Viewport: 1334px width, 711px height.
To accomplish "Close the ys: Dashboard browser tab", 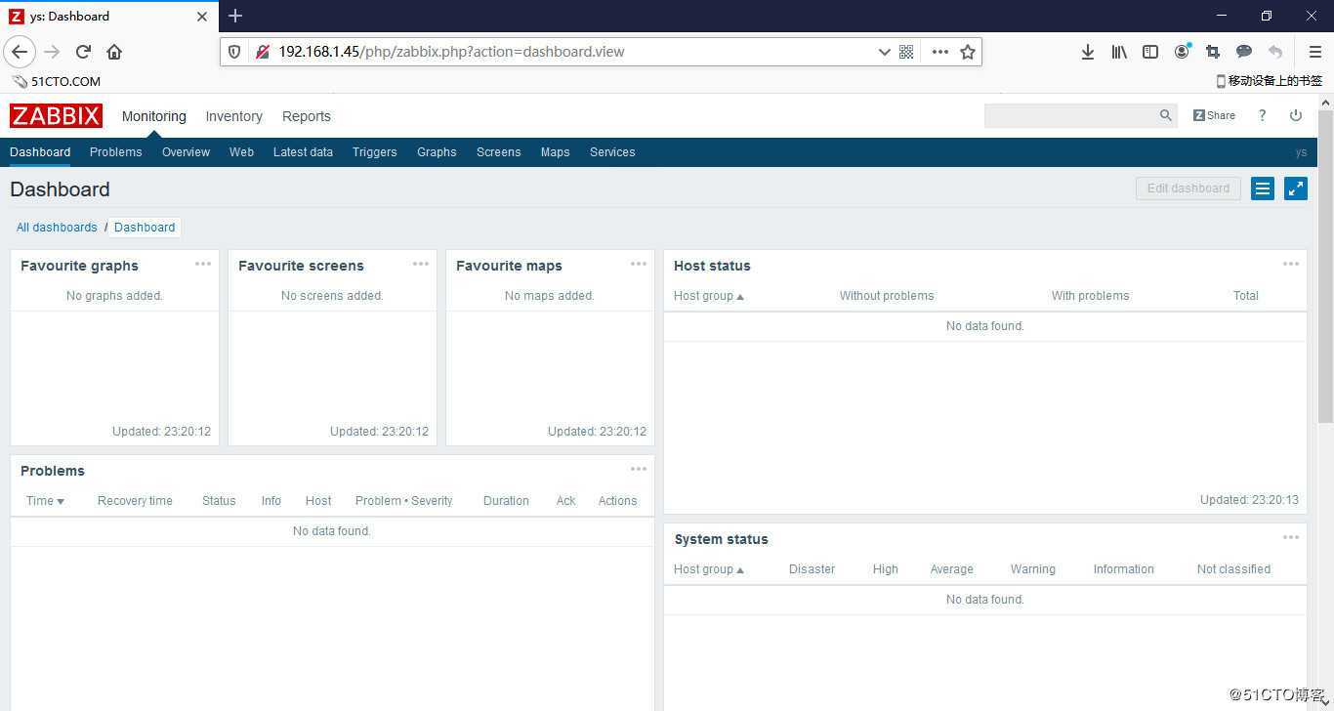I will point(202,16).
